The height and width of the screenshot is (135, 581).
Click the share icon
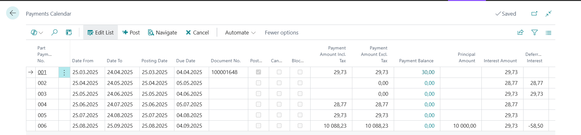[520, 32]
